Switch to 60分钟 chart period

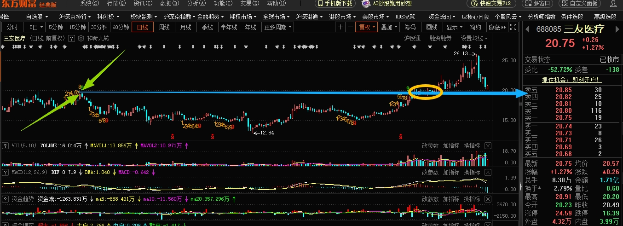pyautogui.click(x=121, y=27)
